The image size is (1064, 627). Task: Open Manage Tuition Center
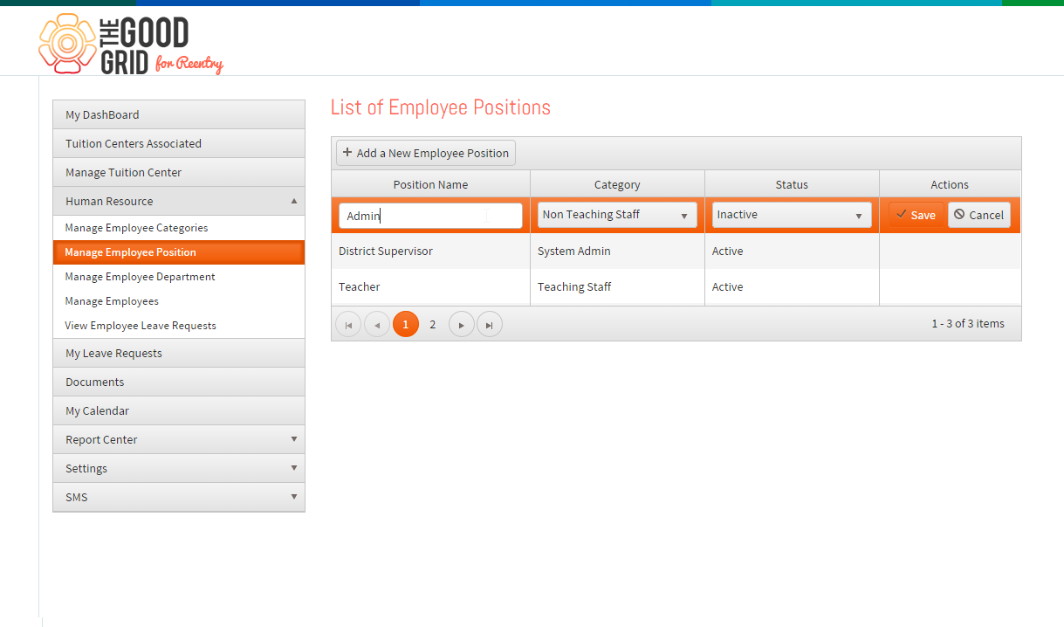click(179, 172)
